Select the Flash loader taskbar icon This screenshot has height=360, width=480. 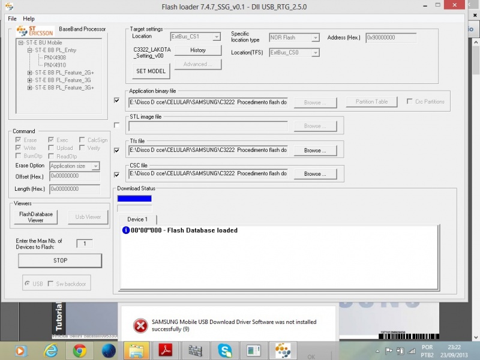coord(283,351)
